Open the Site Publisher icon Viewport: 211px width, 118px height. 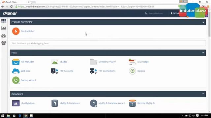(16, 31)
